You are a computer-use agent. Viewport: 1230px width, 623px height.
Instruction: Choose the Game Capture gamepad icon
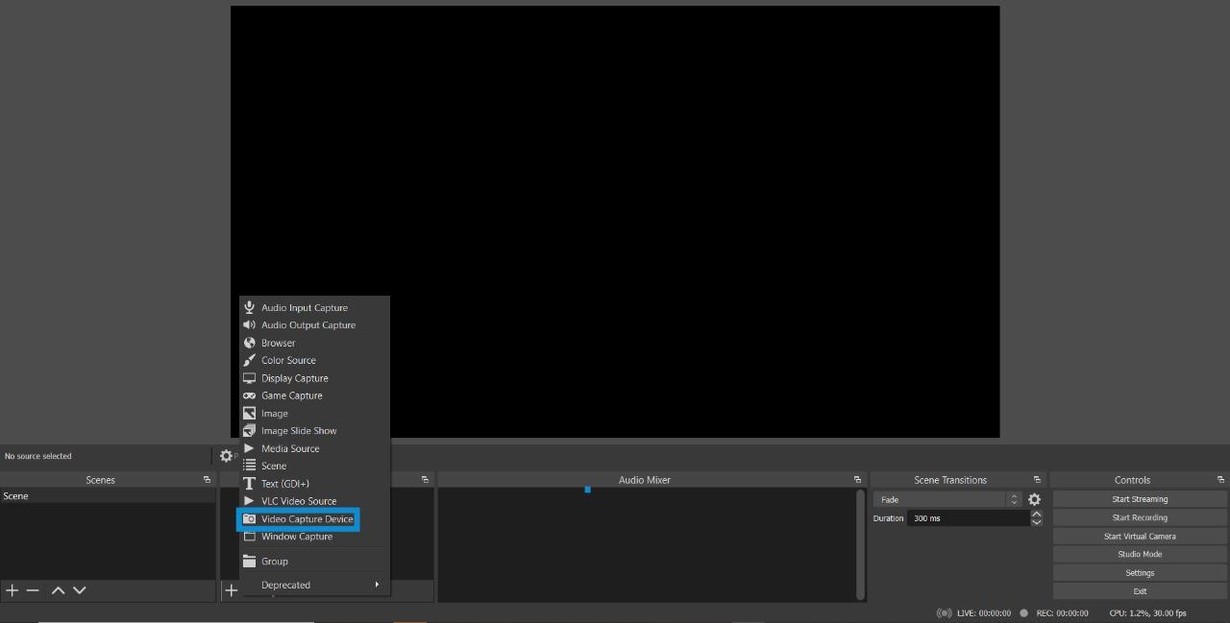tap(250, 395)
